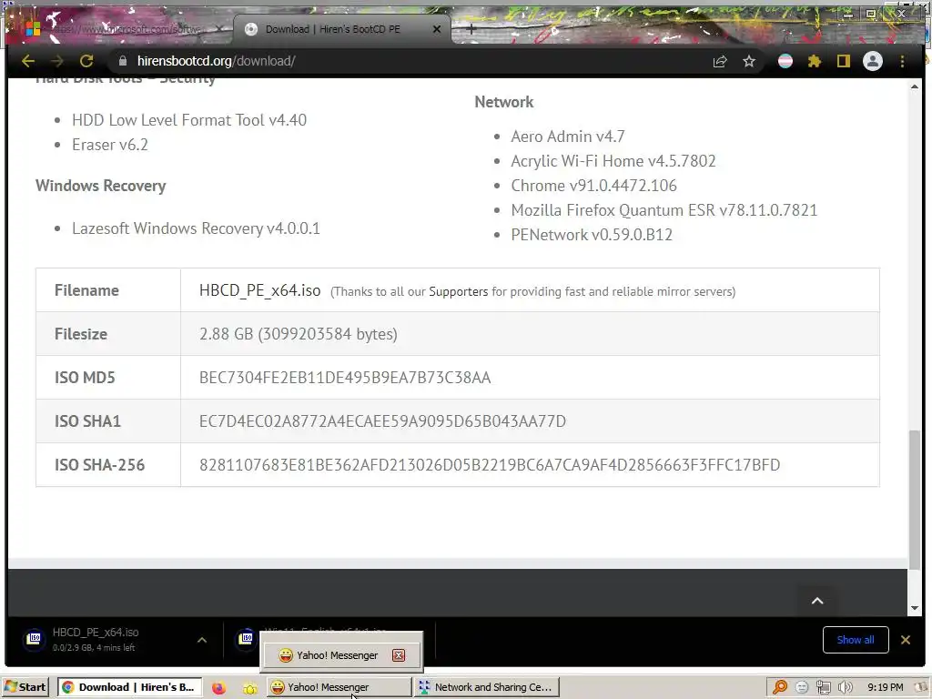932x699 pixels.
Task: Click the yellow bug icon in the taskbar
Action: pyautogui.click(x=249, y=688)
